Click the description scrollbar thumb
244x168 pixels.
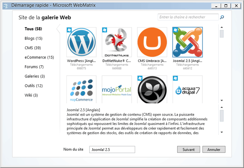click(222, 116)
